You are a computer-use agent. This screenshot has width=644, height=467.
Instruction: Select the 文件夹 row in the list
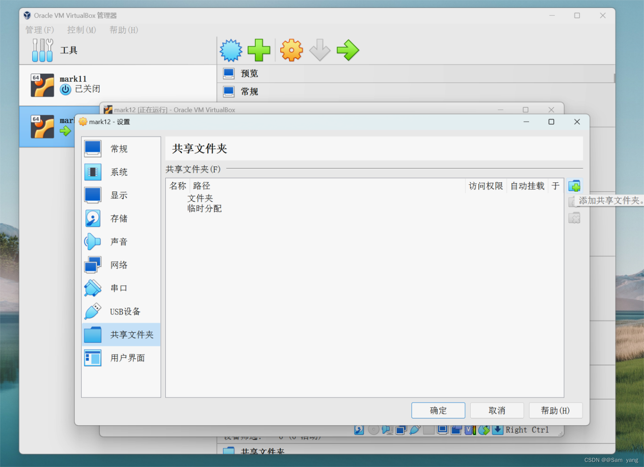coord(364,198)
